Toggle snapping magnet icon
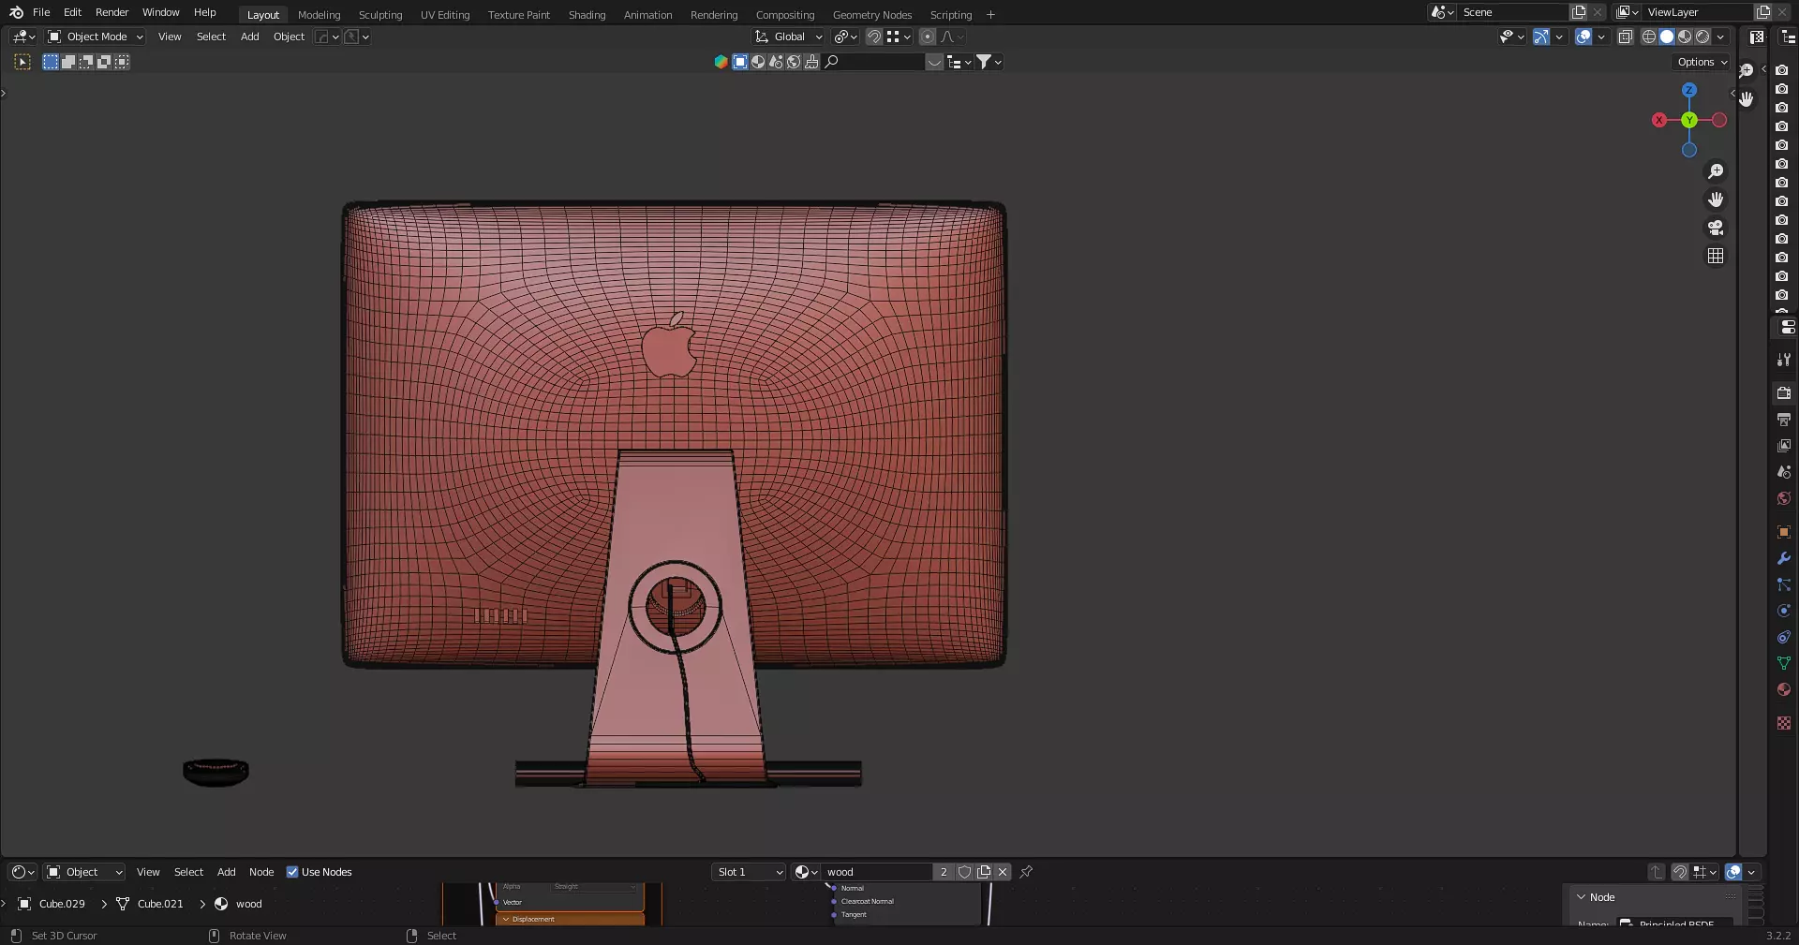Image resolution: width=1799 pixels, height=945 pixels. 873,37
